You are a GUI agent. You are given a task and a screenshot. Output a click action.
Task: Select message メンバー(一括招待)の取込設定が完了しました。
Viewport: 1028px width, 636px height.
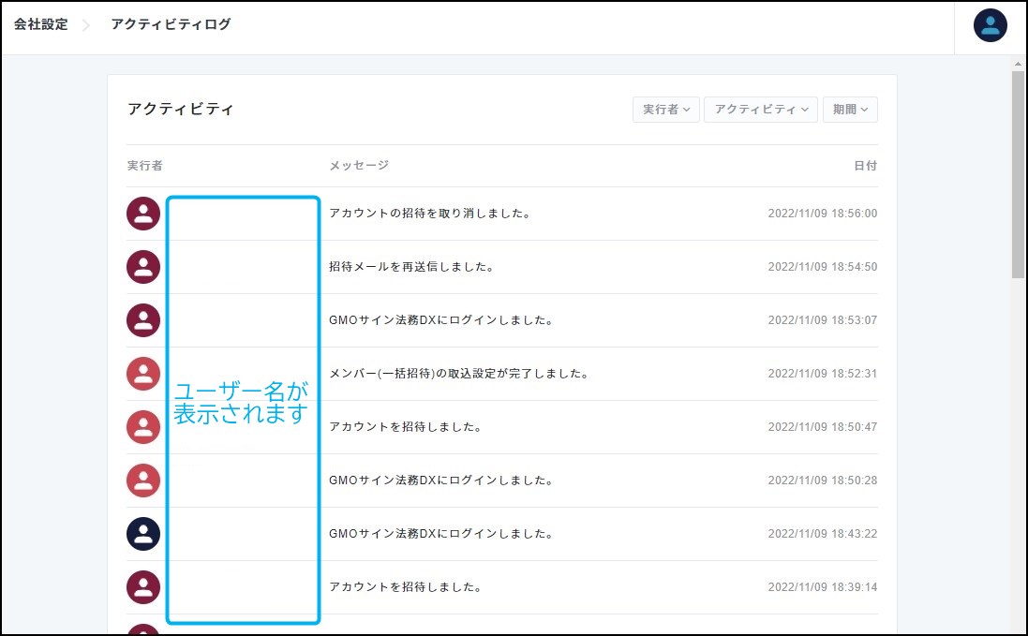pos(459,374)
